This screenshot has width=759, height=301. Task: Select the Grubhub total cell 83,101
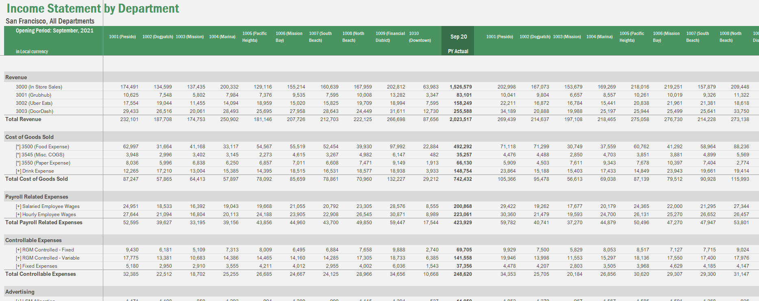pos(464,95)
